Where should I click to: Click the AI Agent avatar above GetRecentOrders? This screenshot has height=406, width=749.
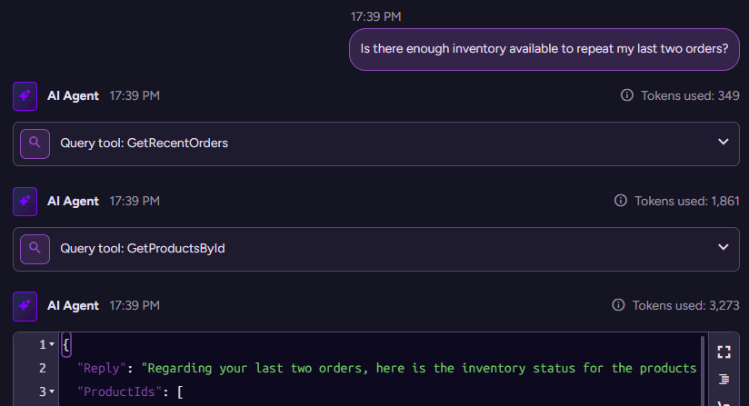click(x=25, y=95)
